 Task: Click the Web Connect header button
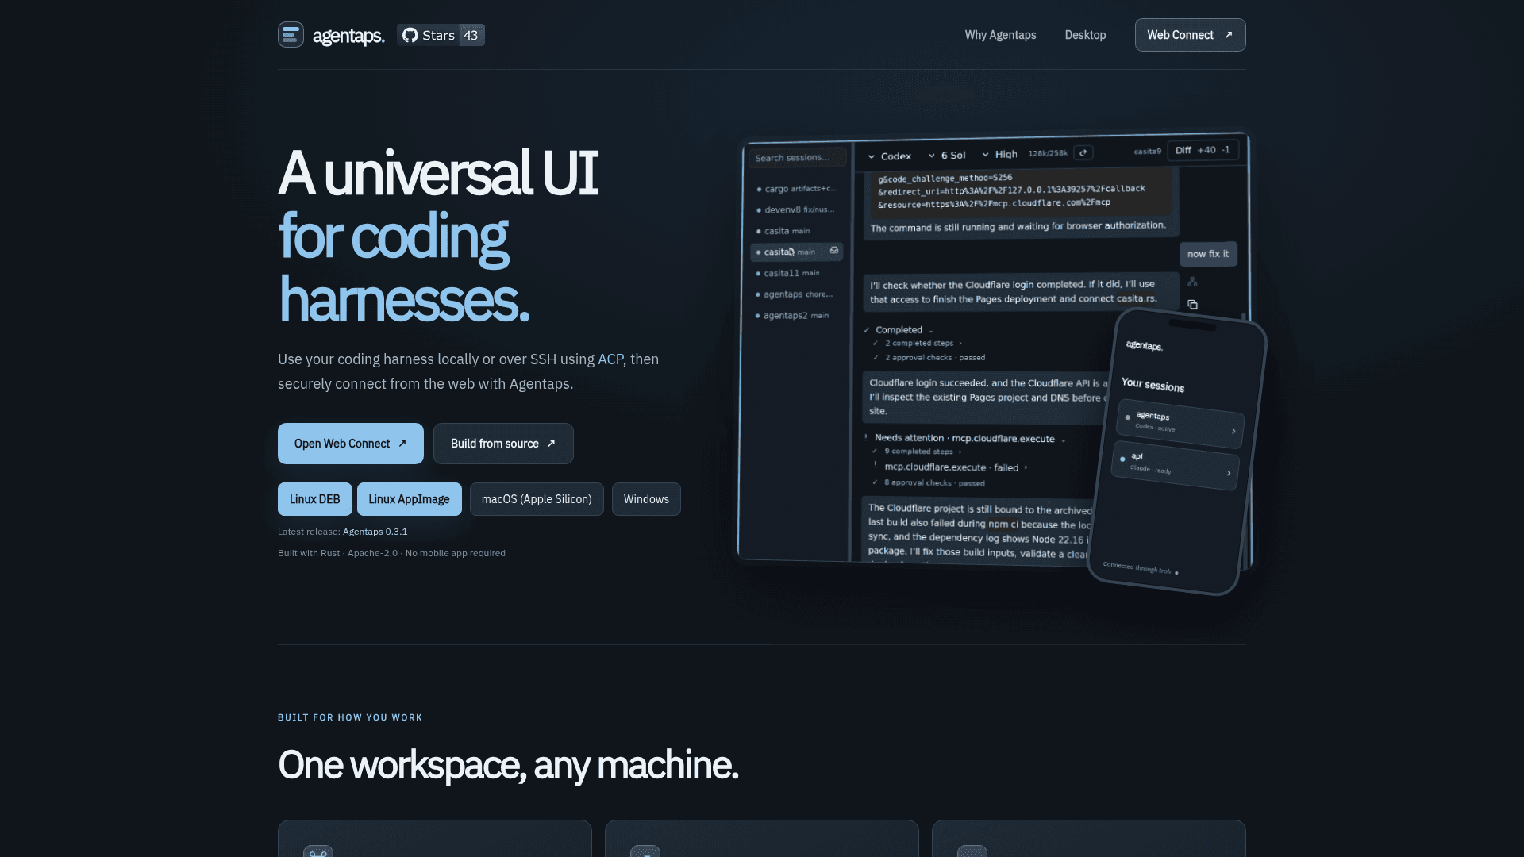pos(1190,35)
